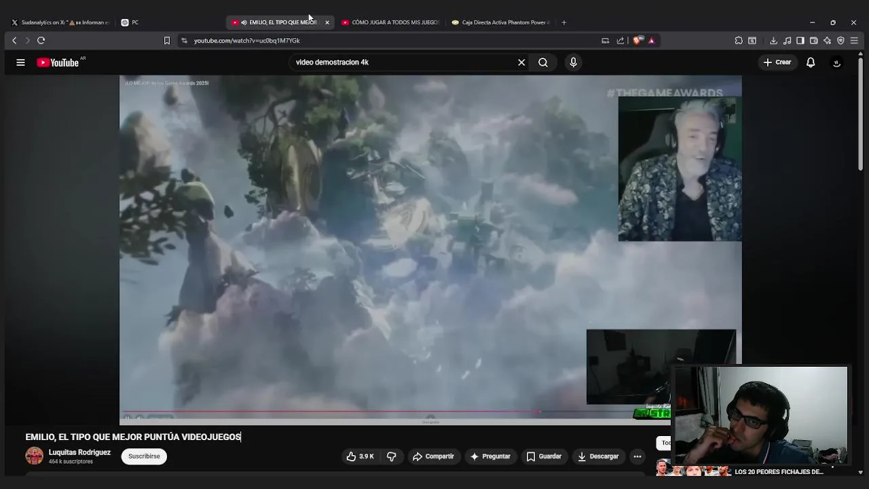This screenshot has height=489, width=869.
Task: Click the address bar URL
Action: [246, 41]
